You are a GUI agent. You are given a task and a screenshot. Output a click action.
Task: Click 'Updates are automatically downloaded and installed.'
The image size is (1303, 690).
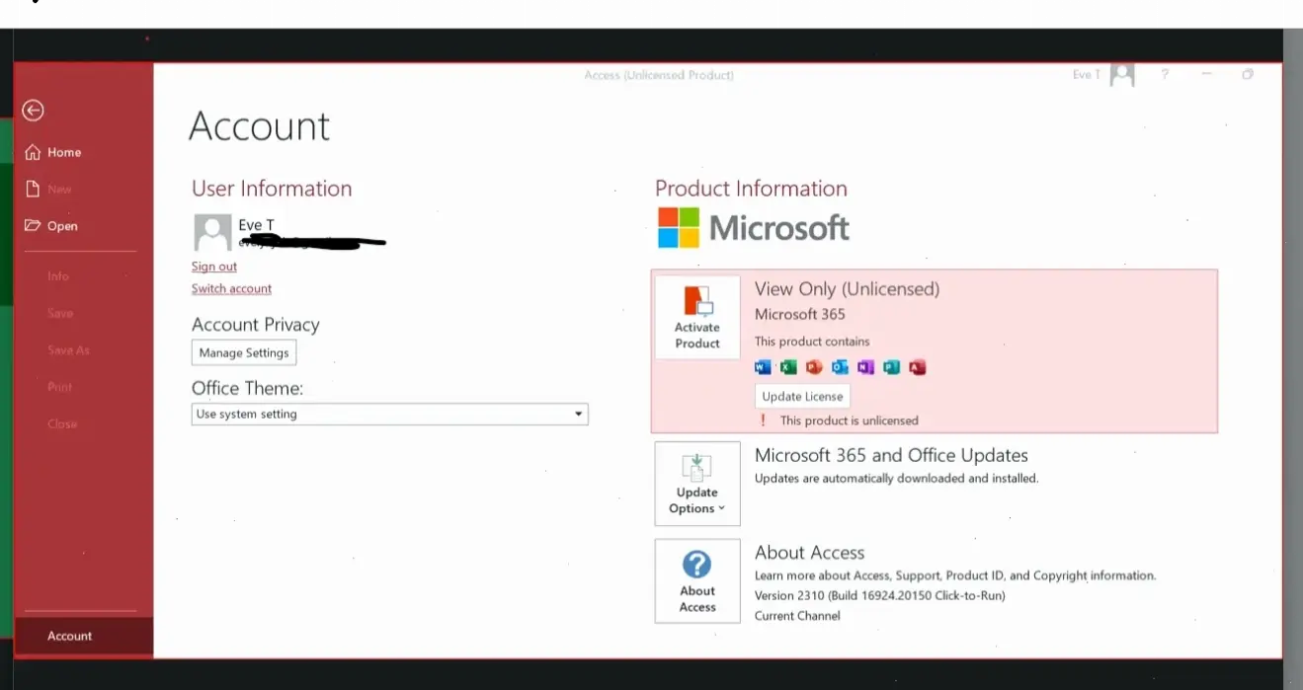coord(896,479)
